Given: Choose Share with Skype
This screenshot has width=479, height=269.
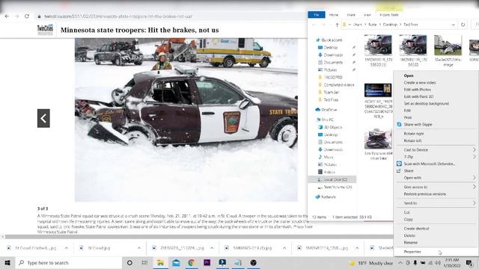Looking at the screenshot, I should pos(418,125).
